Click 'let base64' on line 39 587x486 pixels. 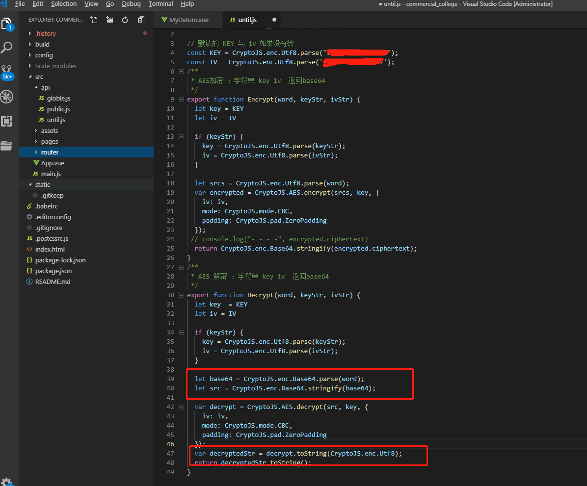tap(213, 379)
